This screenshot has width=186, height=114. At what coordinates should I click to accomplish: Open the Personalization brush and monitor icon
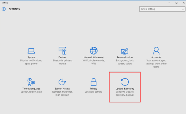125,51
